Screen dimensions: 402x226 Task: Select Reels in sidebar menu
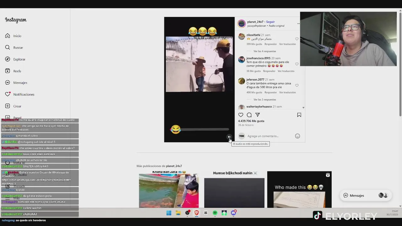tap(17, 71)
